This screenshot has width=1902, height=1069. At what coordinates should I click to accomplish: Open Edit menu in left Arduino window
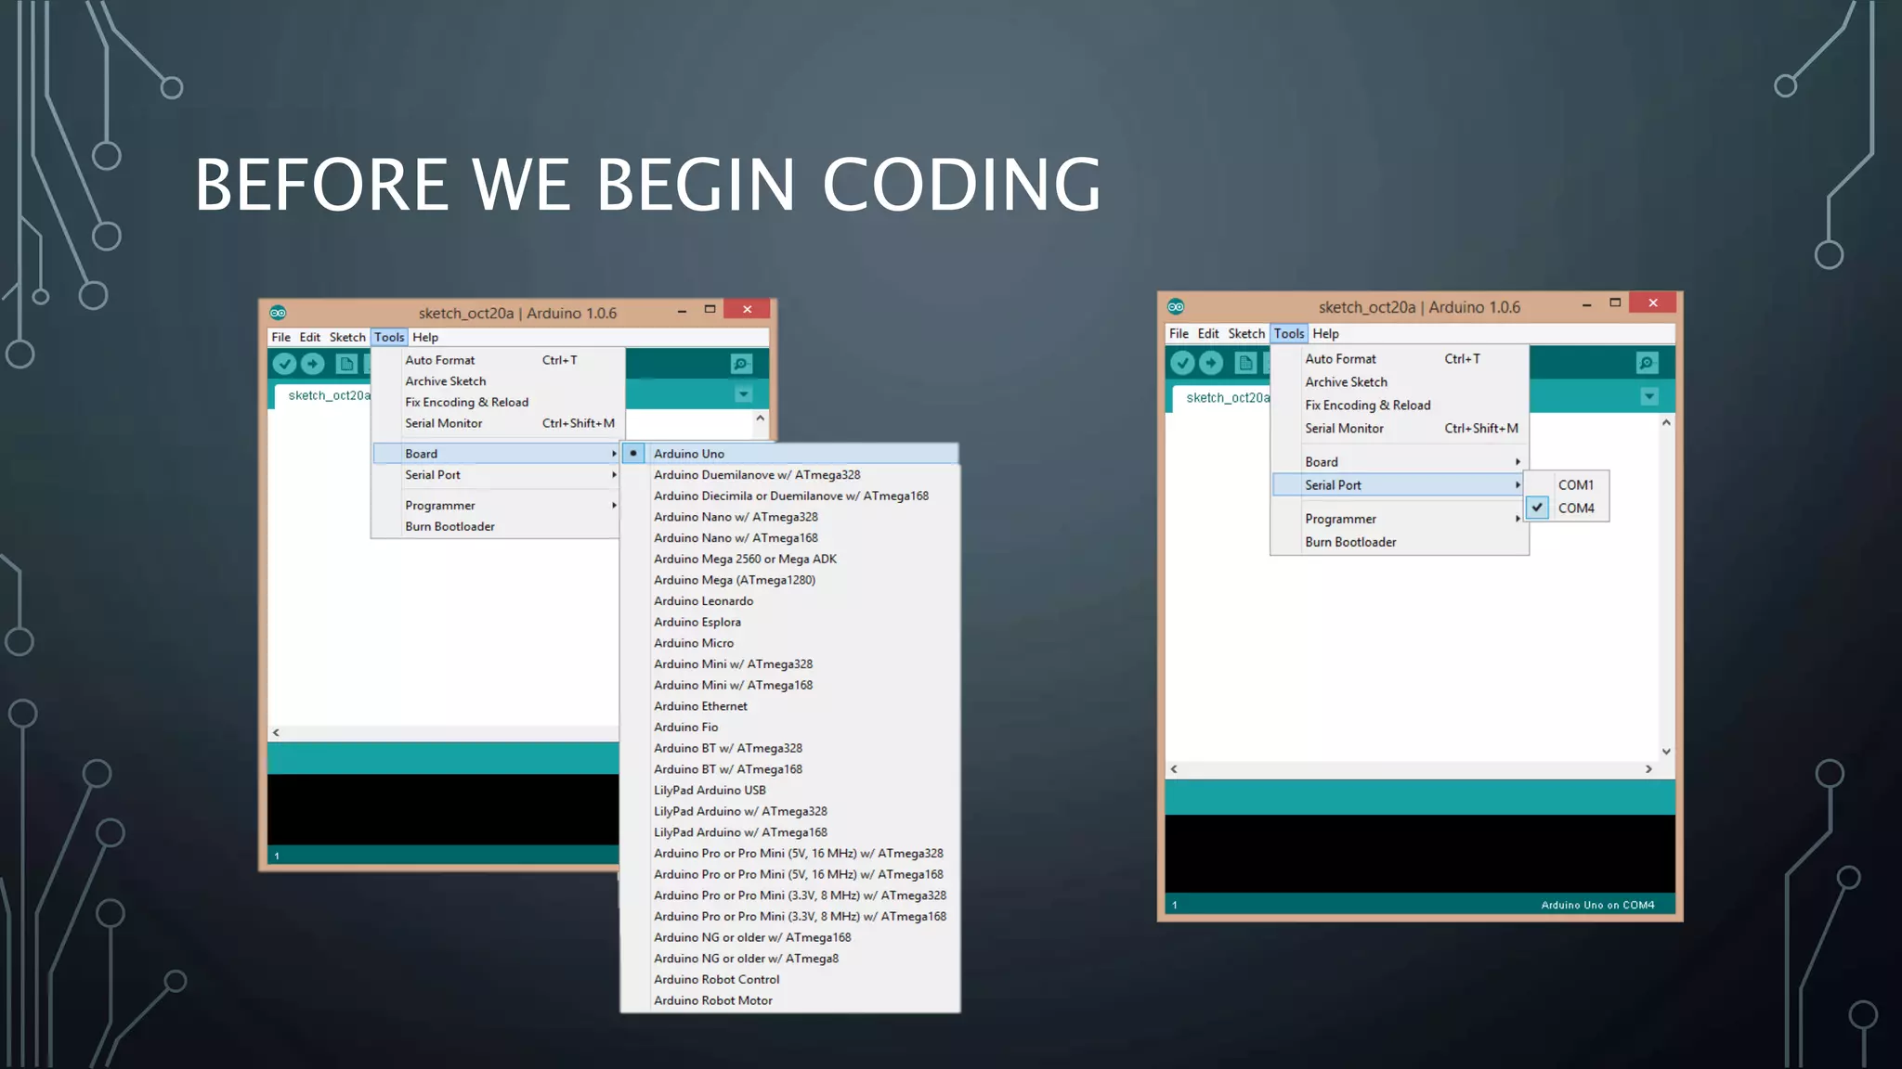pos(310,338)
